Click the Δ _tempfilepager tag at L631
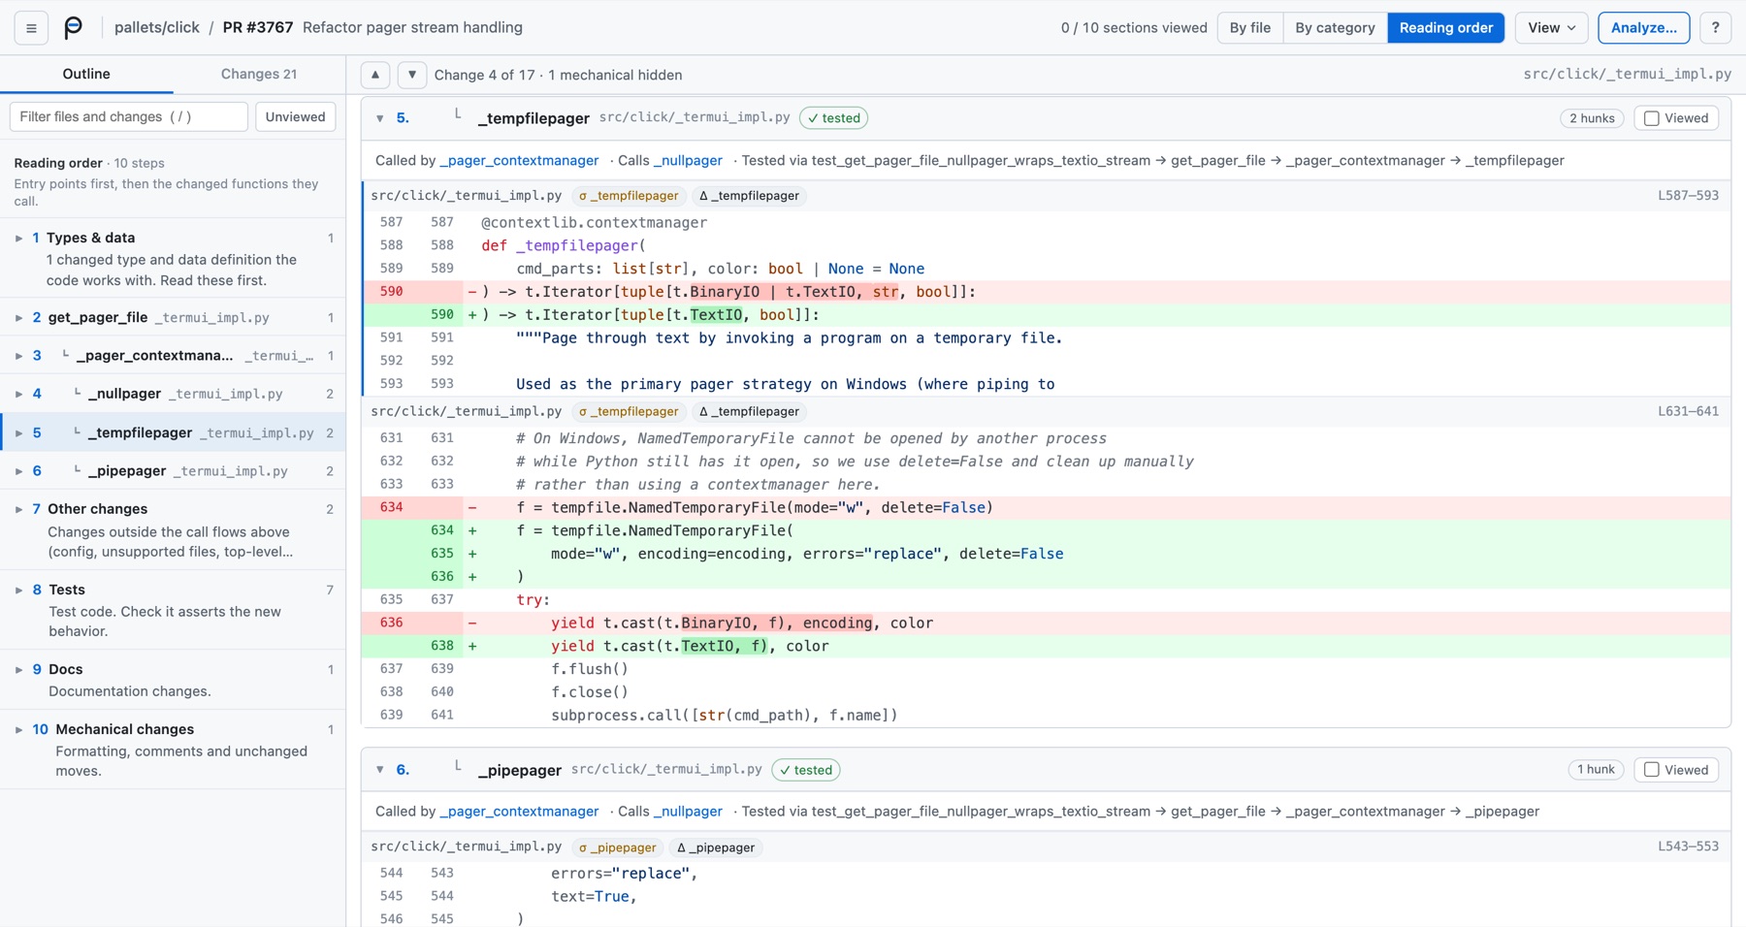This screenshot has height=927, width=1746. pos(749,412)
